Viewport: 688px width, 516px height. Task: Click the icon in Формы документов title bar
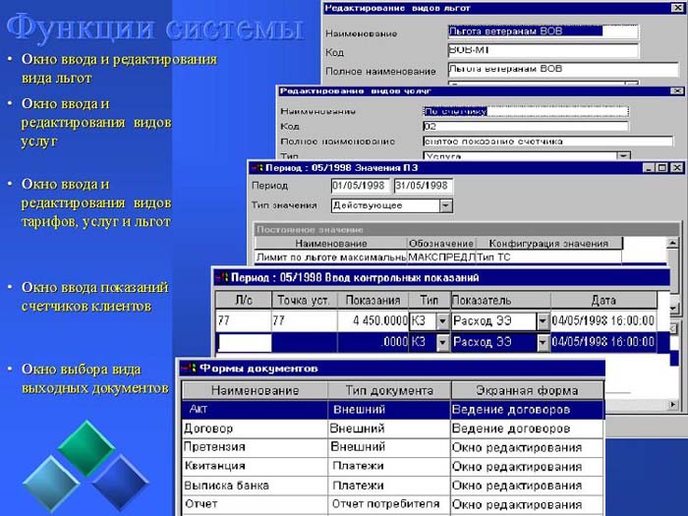189,369
